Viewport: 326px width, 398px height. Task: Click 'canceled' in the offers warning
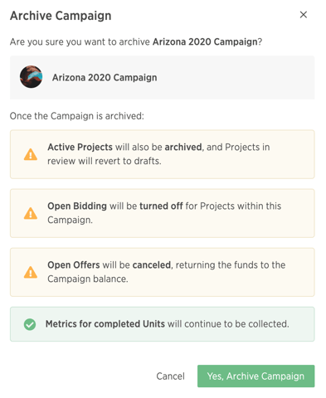tap(152, 265)
